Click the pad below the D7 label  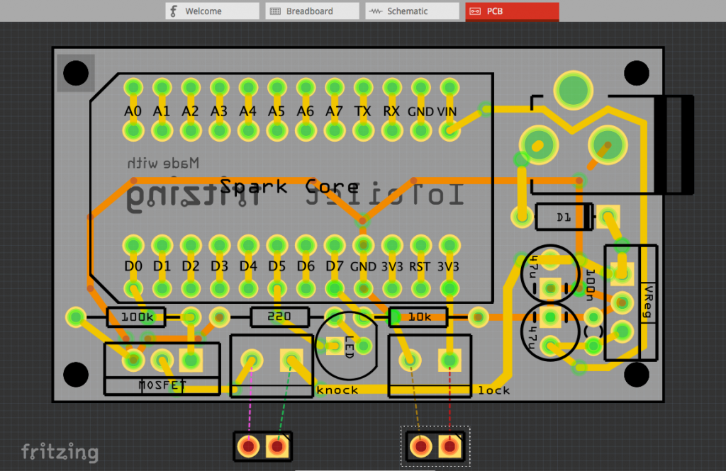[335, 288]
